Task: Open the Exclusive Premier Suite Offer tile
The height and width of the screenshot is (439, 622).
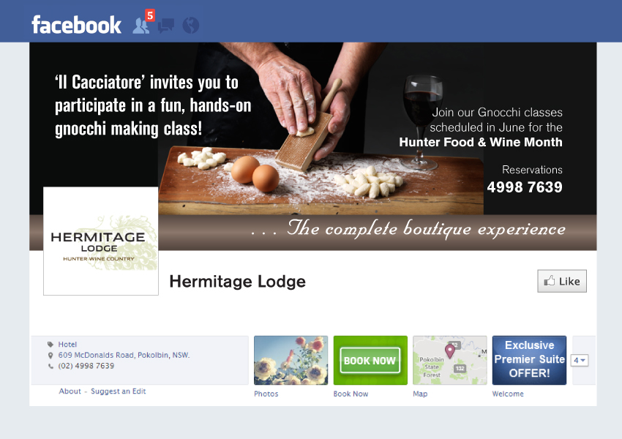Action: (529, 360)
